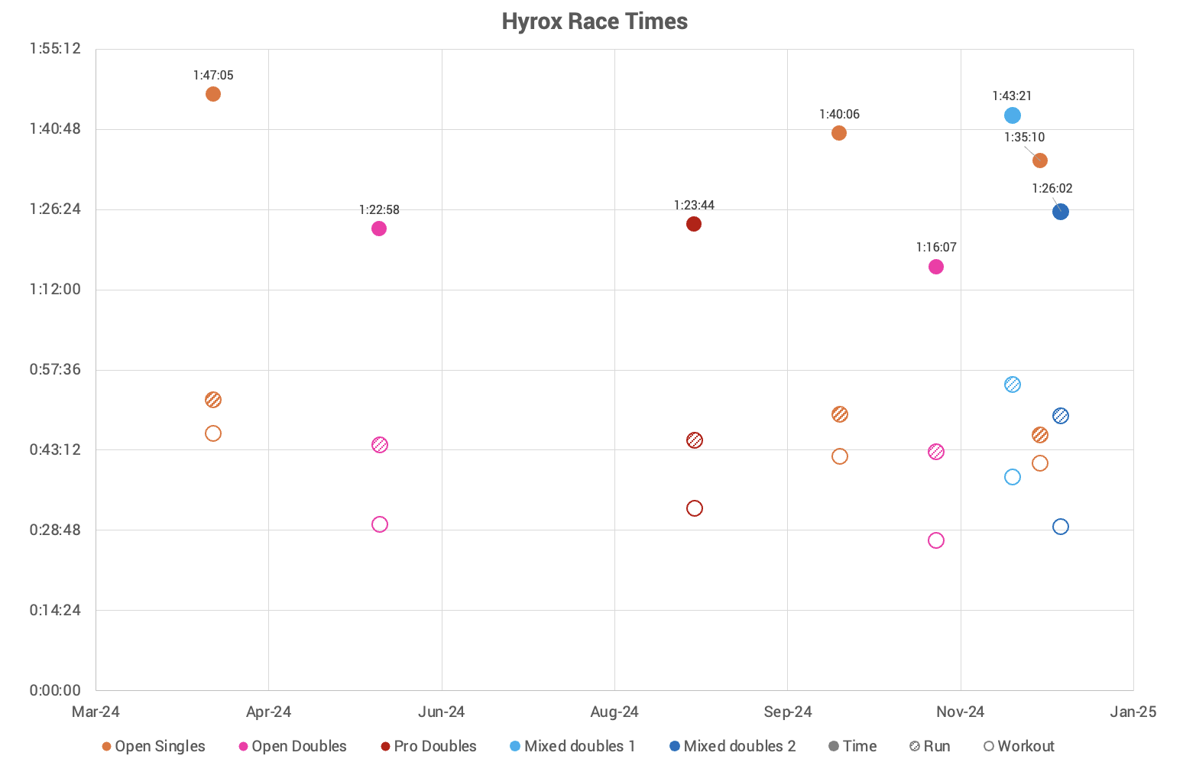Screen dimensions: 1183x772
Task: Click the pink marker under the 1:22:58 label
Action: coord(379,229)
